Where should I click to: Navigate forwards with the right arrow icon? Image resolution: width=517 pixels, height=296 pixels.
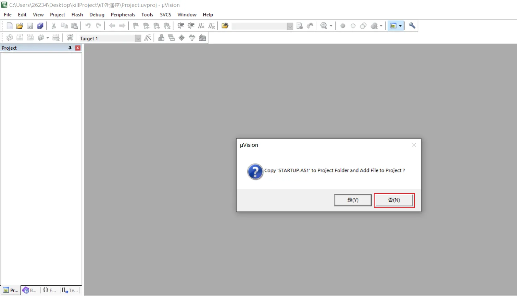(x=122, y=26)
